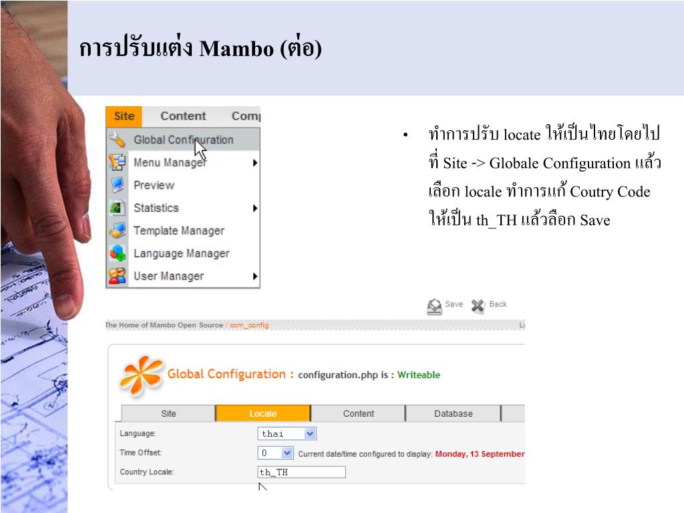This screenshot has width=684, height=513.
Task: Click the Monday, 13 September date text
Action: pyautogui.click(x=480, y=454)
